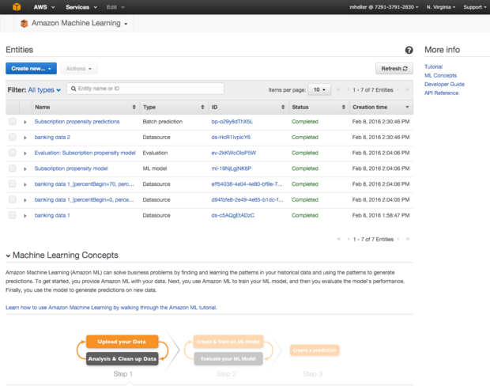Viewport: 490px width, 386px height.
Task: Collapse Machine Learning Concepts section
Action: tap(8, 255)
